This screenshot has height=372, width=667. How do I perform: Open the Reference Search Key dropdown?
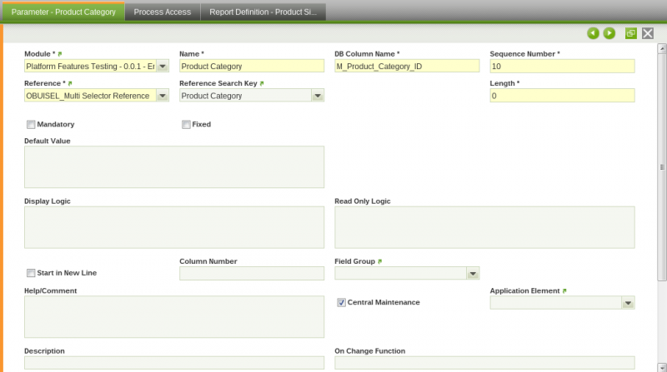(317, 96)
